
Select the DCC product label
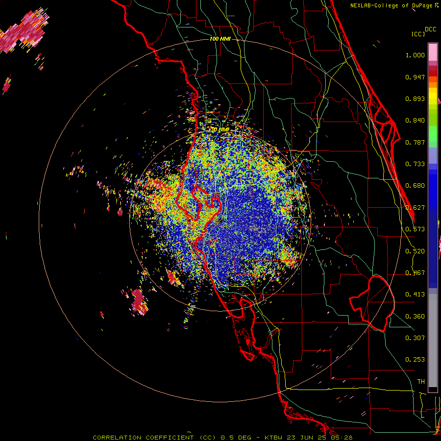[430, 29]
